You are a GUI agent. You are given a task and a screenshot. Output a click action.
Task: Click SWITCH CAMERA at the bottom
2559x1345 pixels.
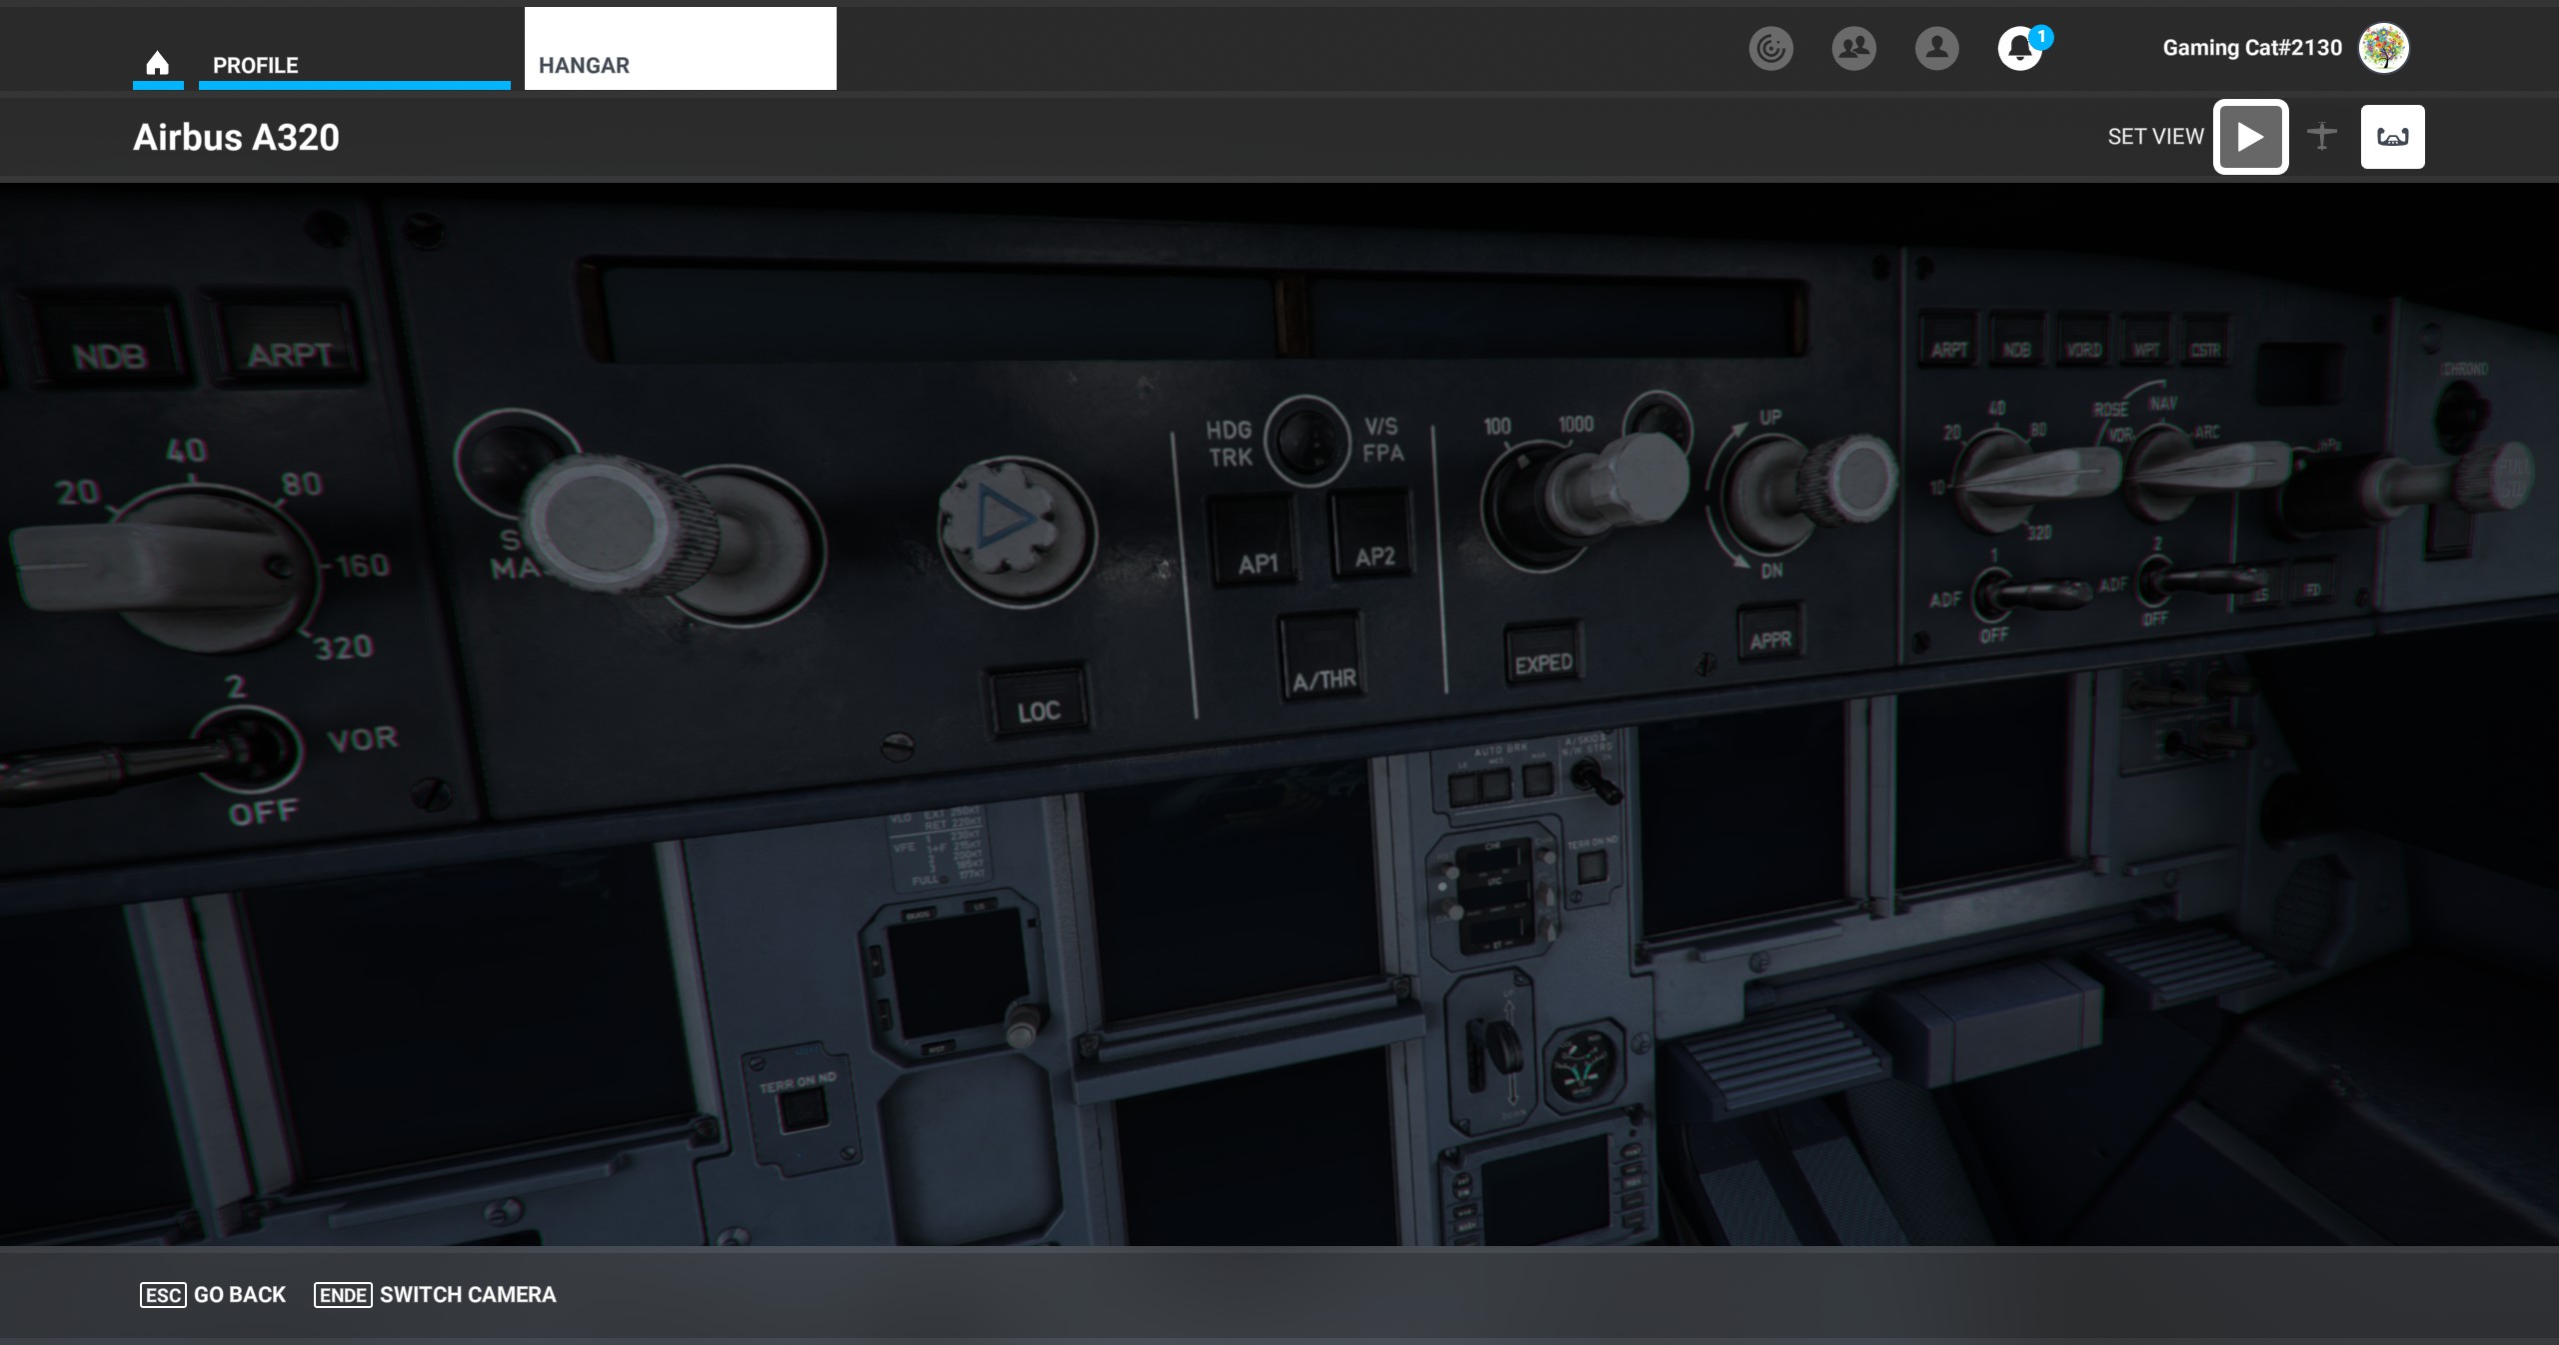468,1294
